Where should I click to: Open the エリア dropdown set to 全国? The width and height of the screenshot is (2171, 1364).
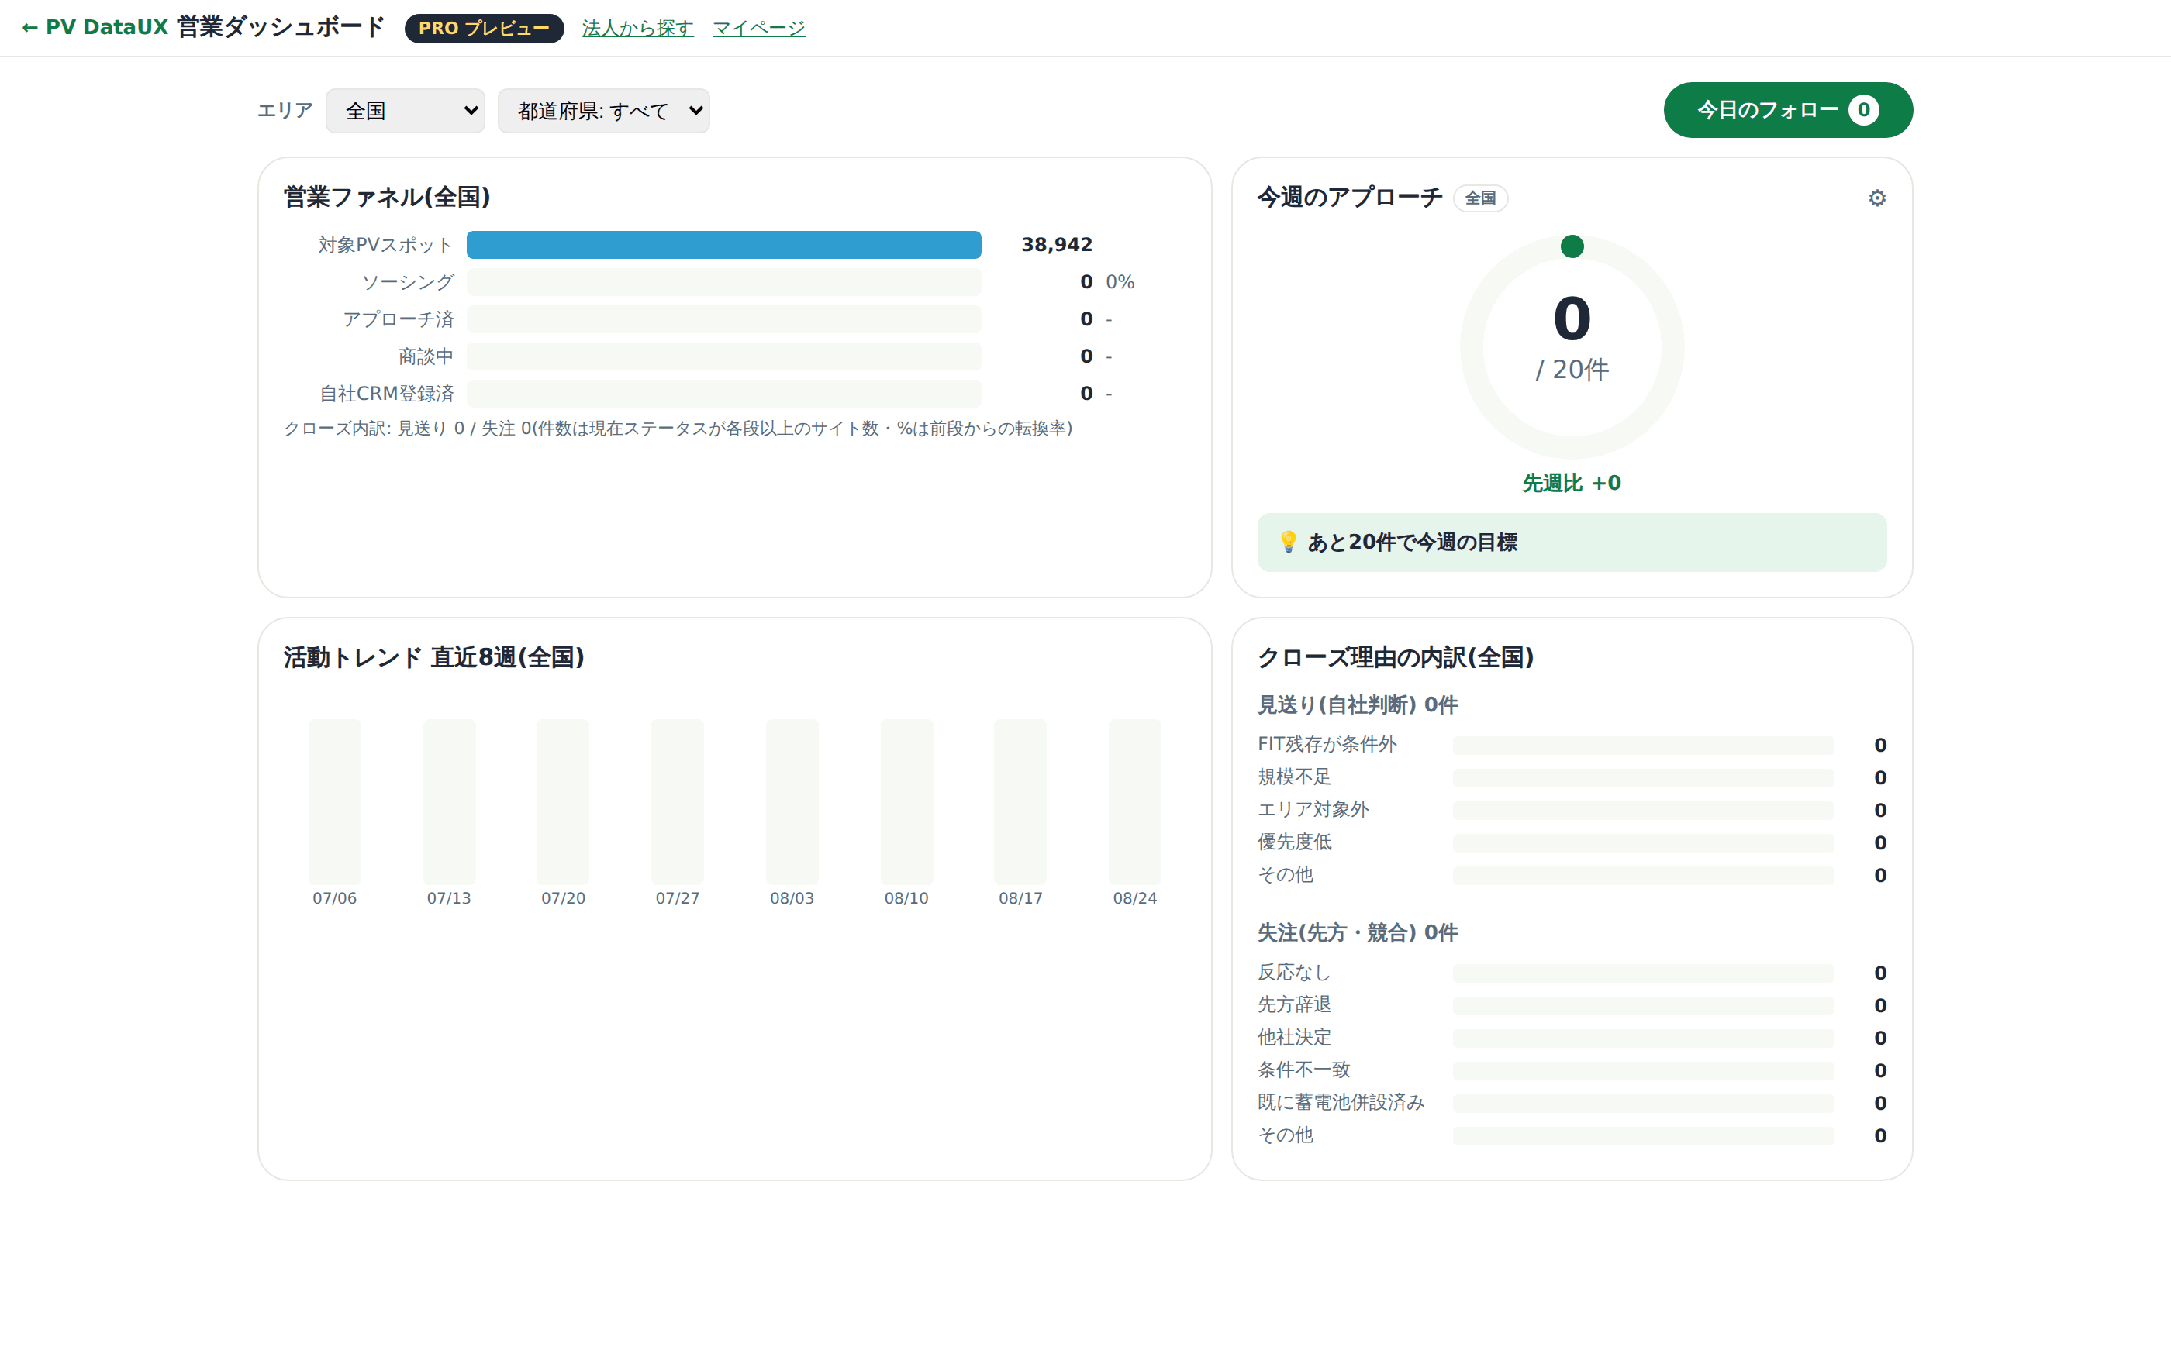pos(405,111)
